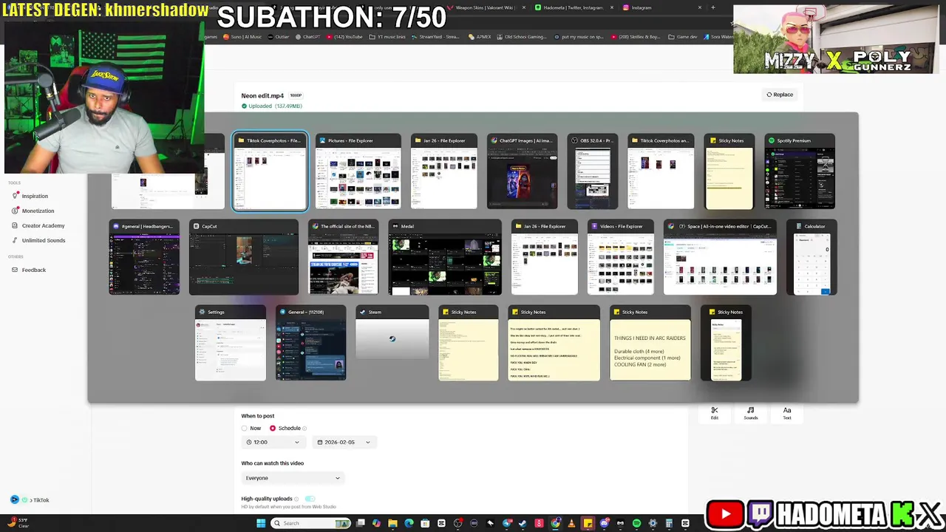
Task: Open the Game dev bookmark folder
Action: click(683, 37)
